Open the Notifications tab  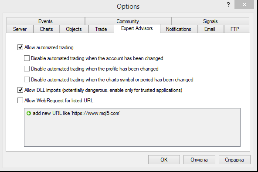(x=179, y=29)
